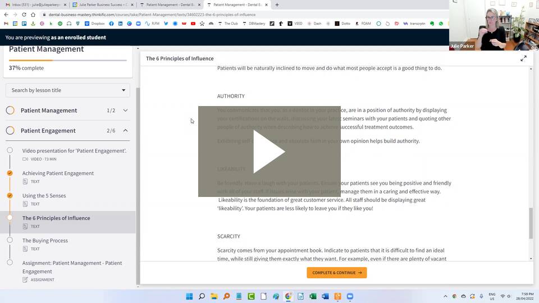Show hidden system tray icons chevron

pyautogui.click(x=445, y=296)
